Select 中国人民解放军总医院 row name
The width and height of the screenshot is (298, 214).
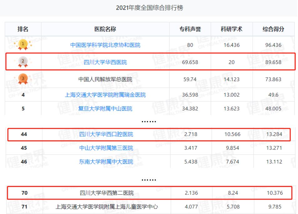105,79
